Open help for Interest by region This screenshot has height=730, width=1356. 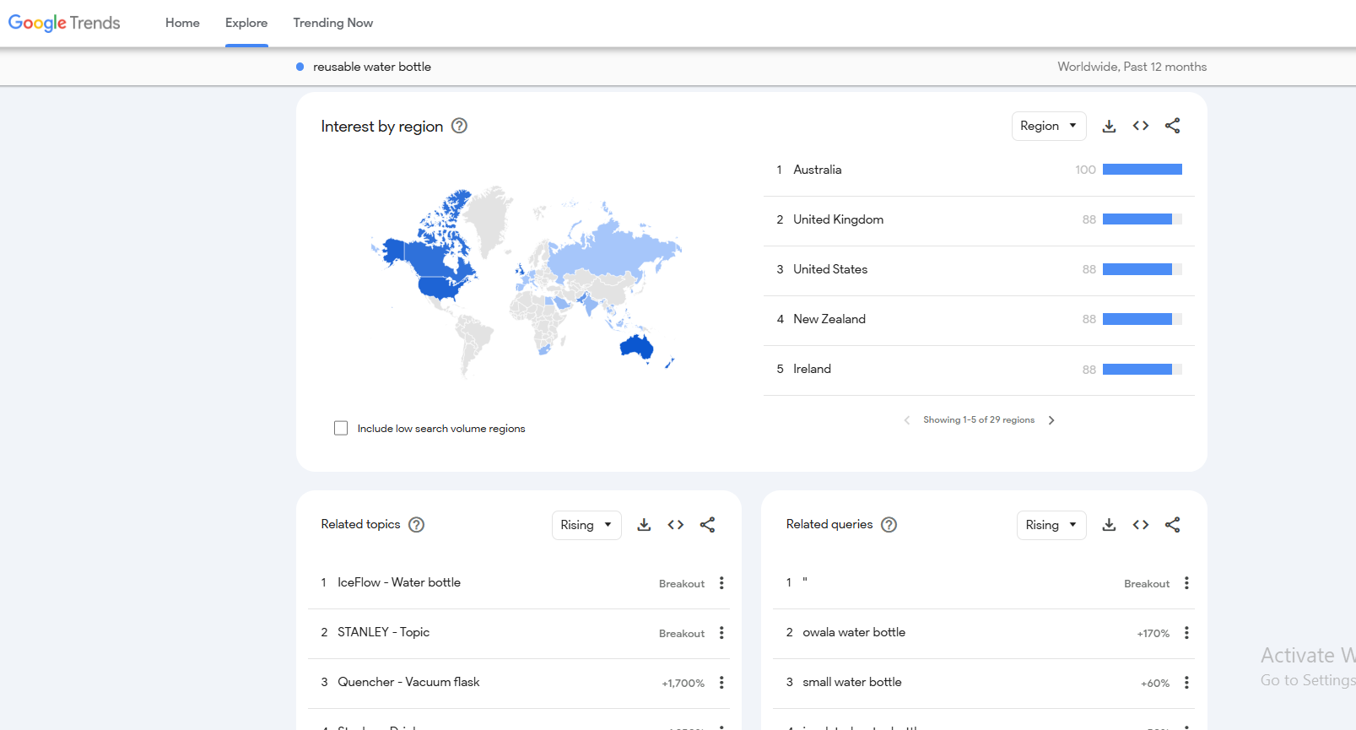click(459, 126)
